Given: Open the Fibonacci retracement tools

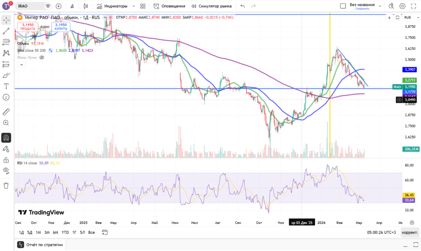Looking at the screenshot, I should [6, 42].
